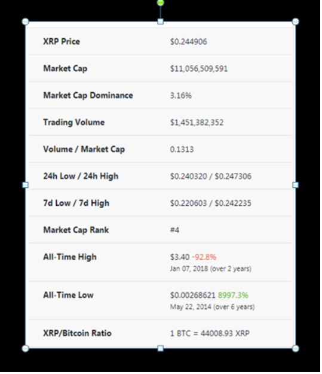Select the bottom-left corner resize handle
The image size is (322, 374).
coord(26,348)
